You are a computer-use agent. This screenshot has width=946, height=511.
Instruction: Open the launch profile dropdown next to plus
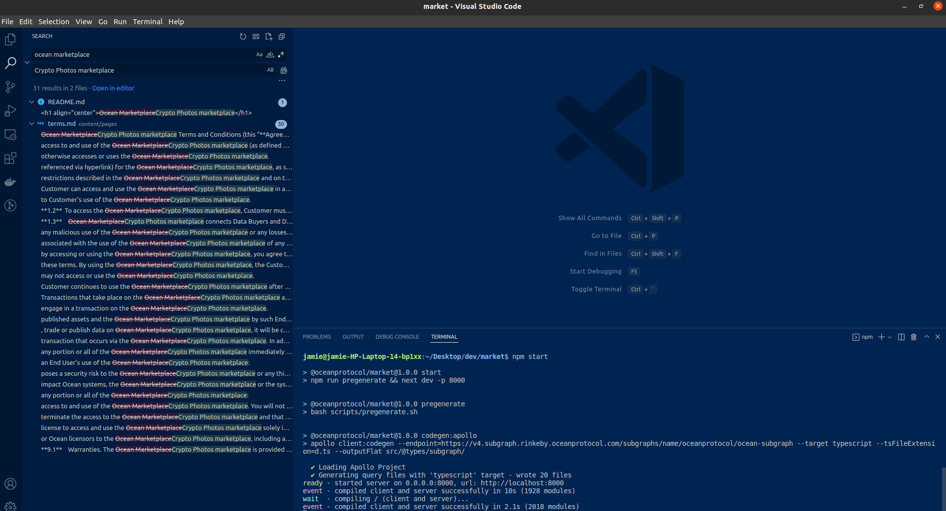(x=890, y=337)
